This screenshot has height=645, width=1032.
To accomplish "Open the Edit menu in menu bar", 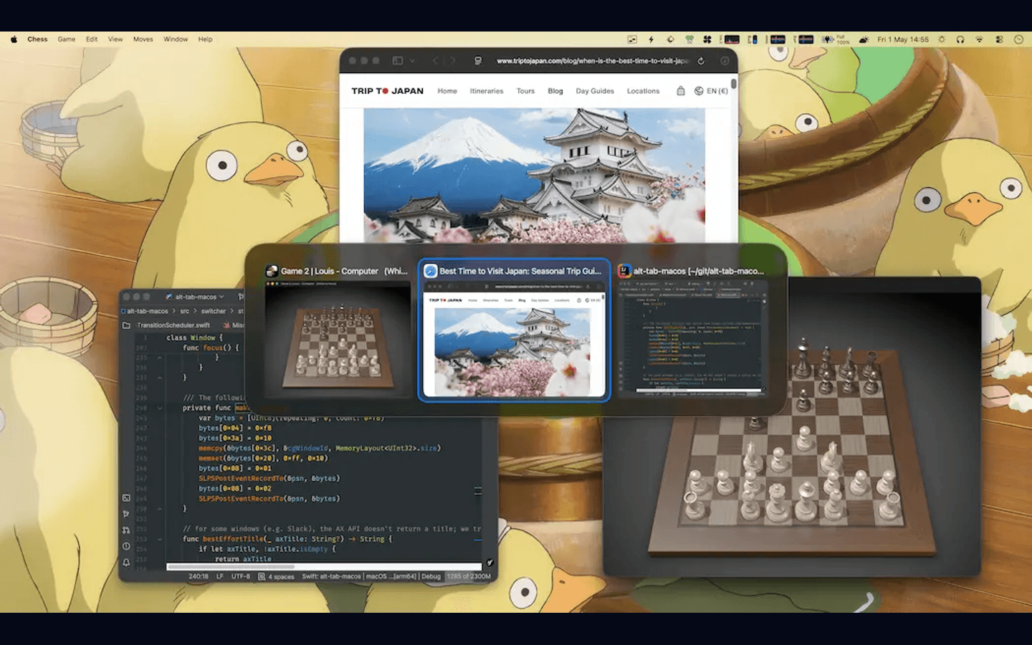I will pyautogui.click(x=92, y=39).
